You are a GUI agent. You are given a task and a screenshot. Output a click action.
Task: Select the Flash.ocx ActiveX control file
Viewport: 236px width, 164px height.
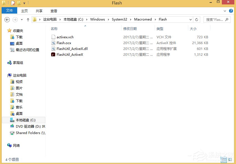pos(64,43)
